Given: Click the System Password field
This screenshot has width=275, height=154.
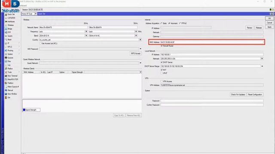Looking at the screenshot, I should coord(212,101).
